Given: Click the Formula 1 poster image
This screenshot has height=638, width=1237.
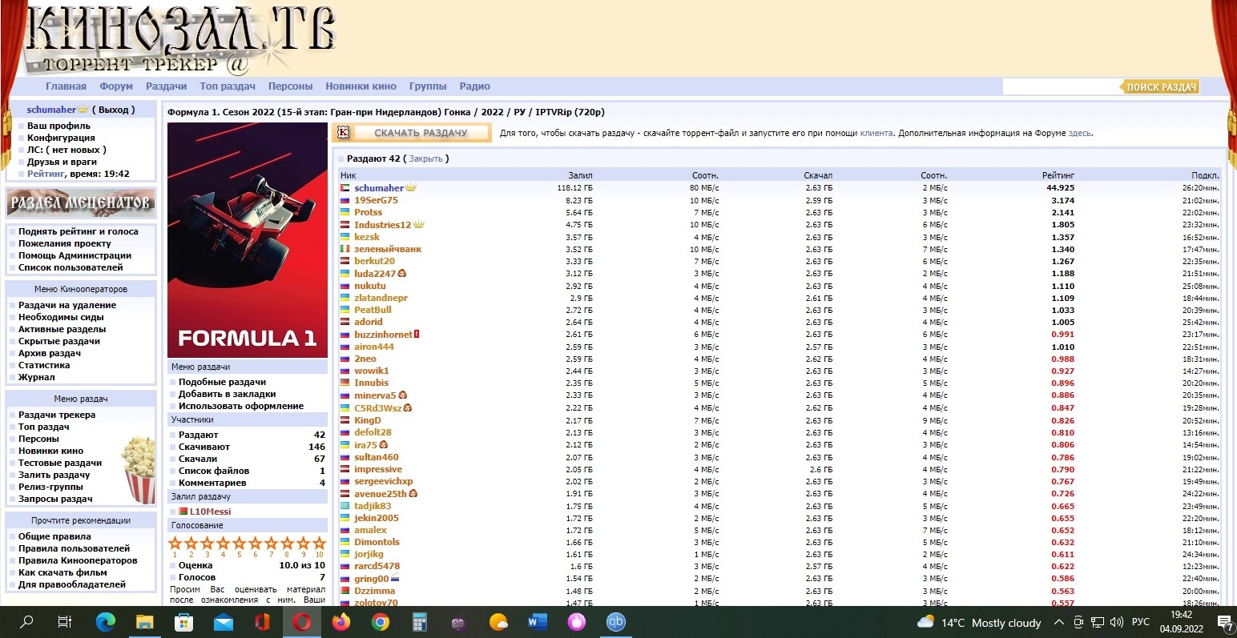Looking at the screenshot, I should click(x=248, y=240).
